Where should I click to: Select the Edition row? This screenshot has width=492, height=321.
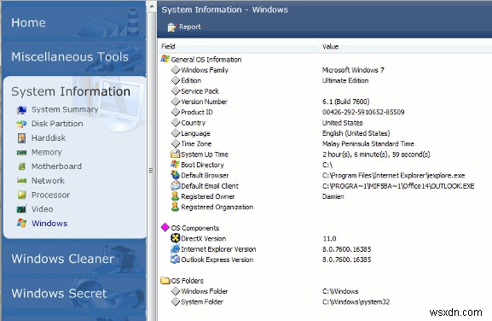325,80
